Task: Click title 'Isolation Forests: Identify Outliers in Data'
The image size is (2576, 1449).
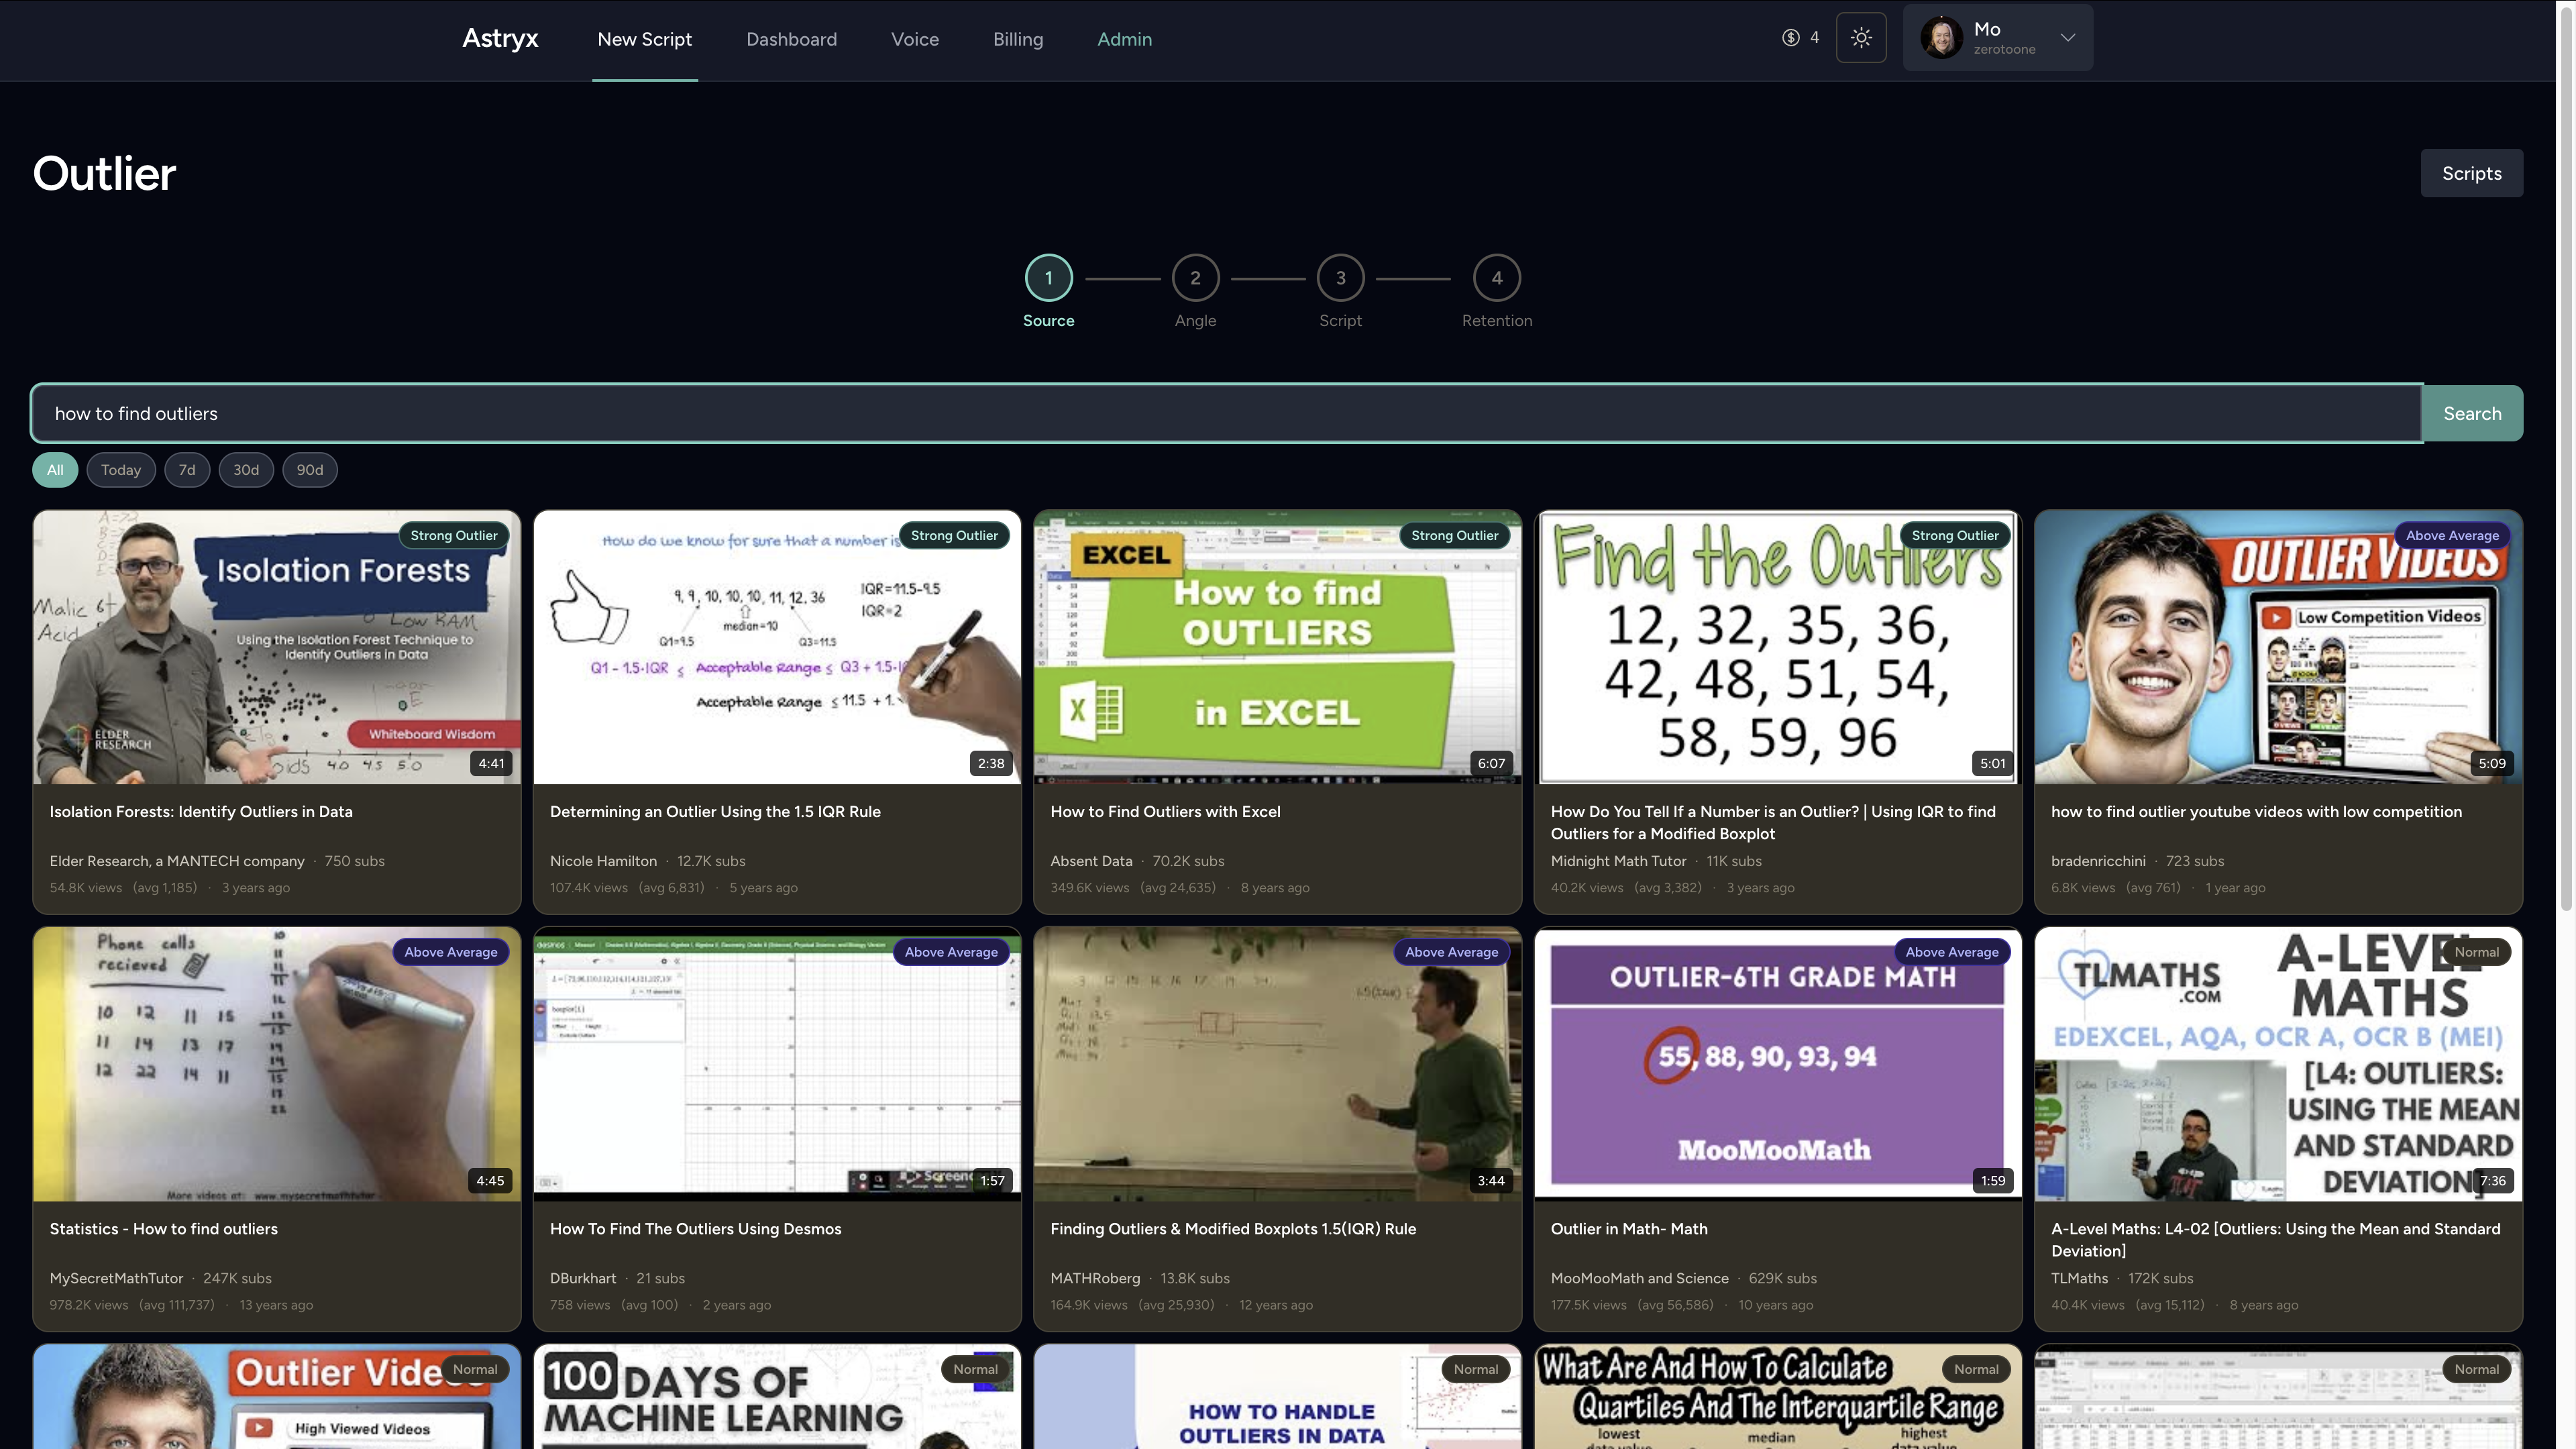Action: point(201,812)
